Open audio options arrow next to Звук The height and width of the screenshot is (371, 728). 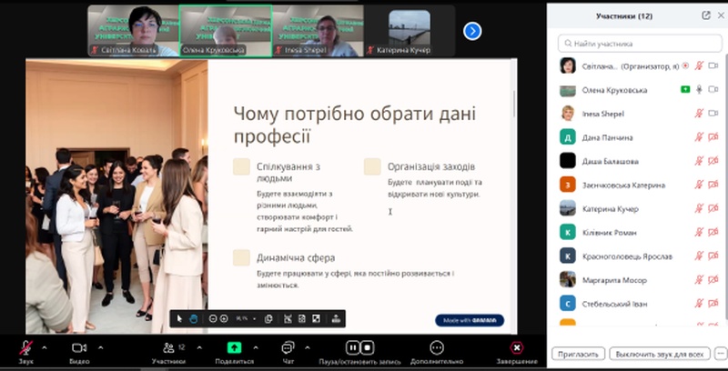45,347
